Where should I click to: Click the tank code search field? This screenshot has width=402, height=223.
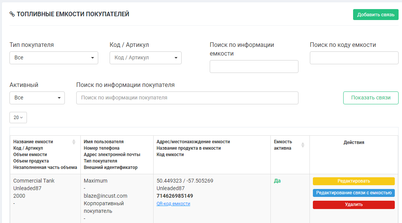[354, 58]
